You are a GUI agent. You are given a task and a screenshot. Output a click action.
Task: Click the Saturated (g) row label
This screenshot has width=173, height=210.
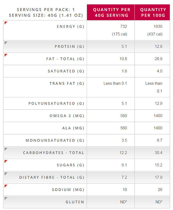coord(66,71)
